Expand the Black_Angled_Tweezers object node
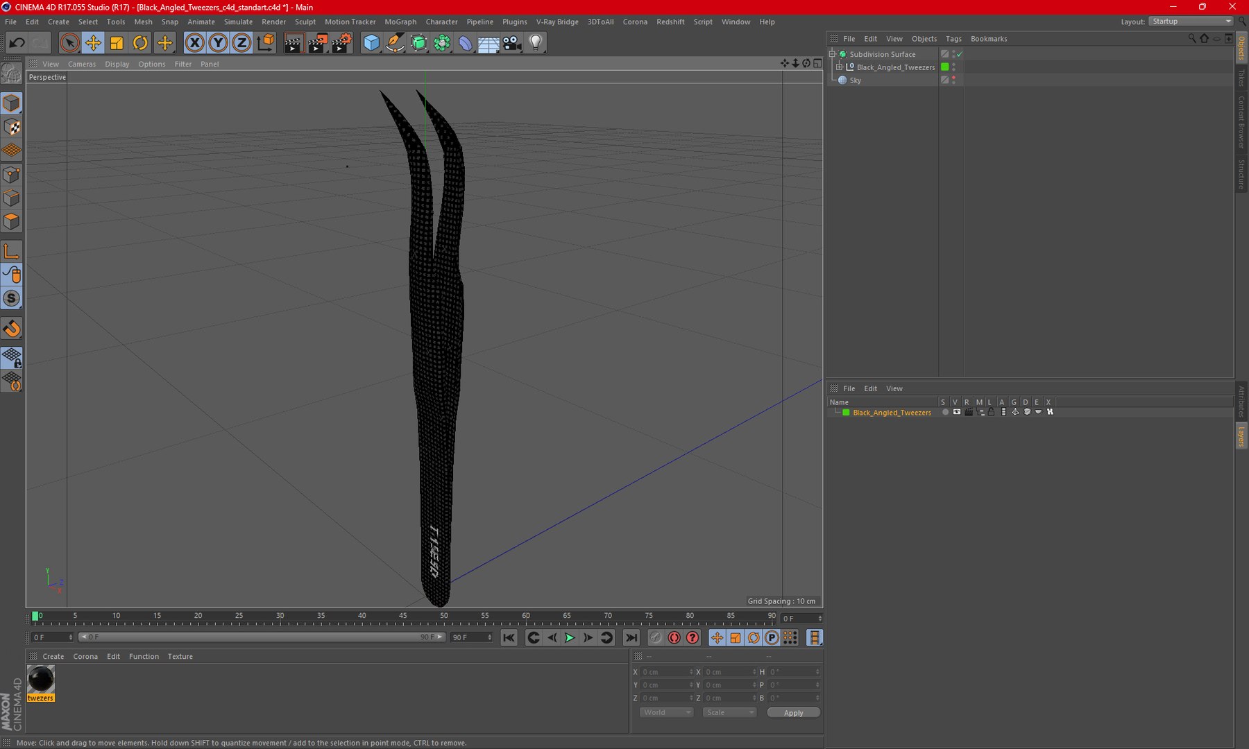This screenshot has width=1249, height=749. [x=839, y=67]
